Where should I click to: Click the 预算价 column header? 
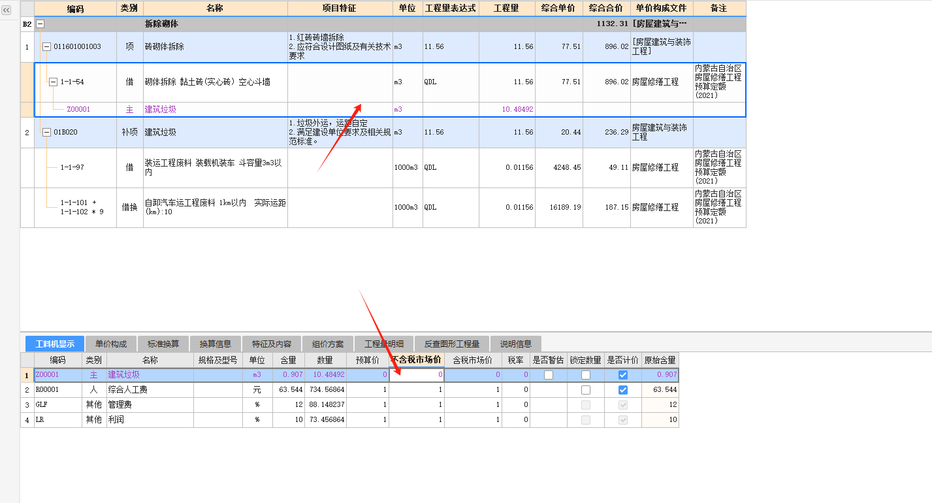pos(368,360)
